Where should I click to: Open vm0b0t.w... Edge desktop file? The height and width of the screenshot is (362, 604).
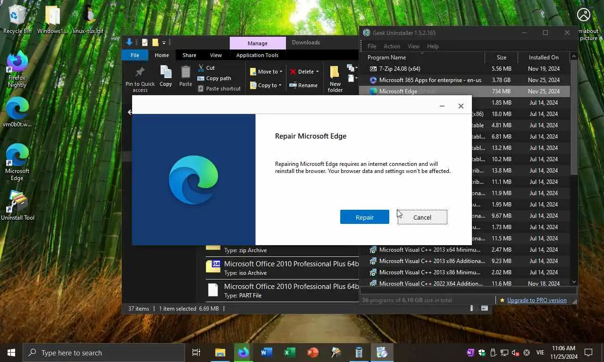[x=17, y=112]
